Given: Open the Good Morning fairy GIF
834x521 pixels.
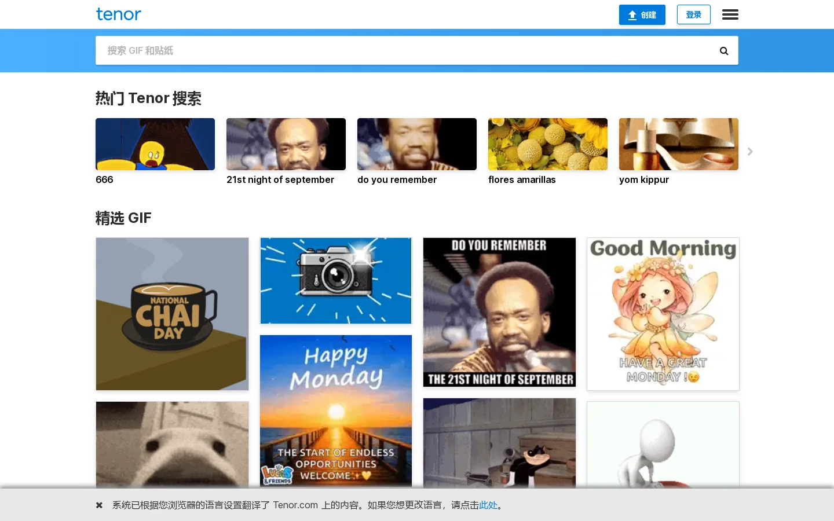Looking at the screenshot, I should (663, 314).
